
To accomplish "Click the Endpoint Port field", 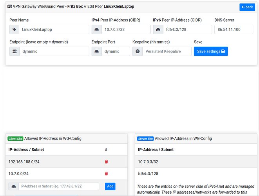I will click(x=116, y=51).
